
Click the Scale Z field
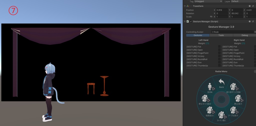point(251,17)
